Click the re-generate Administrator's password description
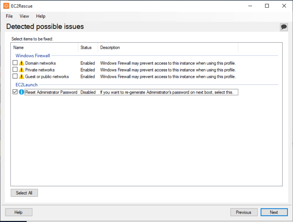The height and width of the screenshot is (222, 293). [x=167, y=92]
